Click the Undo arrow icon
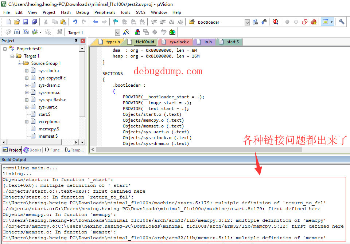 click(x=75, y=22)
